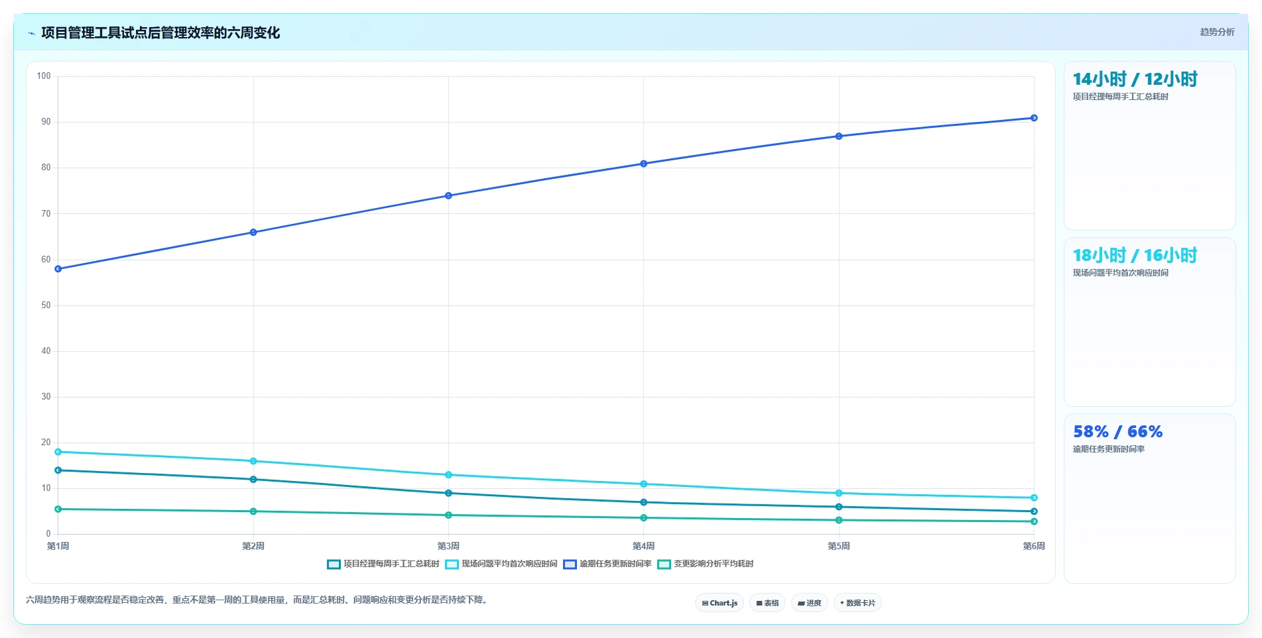
Task: Click 逾期任务更新时间率 caption in stat card
Action: 1109,449
